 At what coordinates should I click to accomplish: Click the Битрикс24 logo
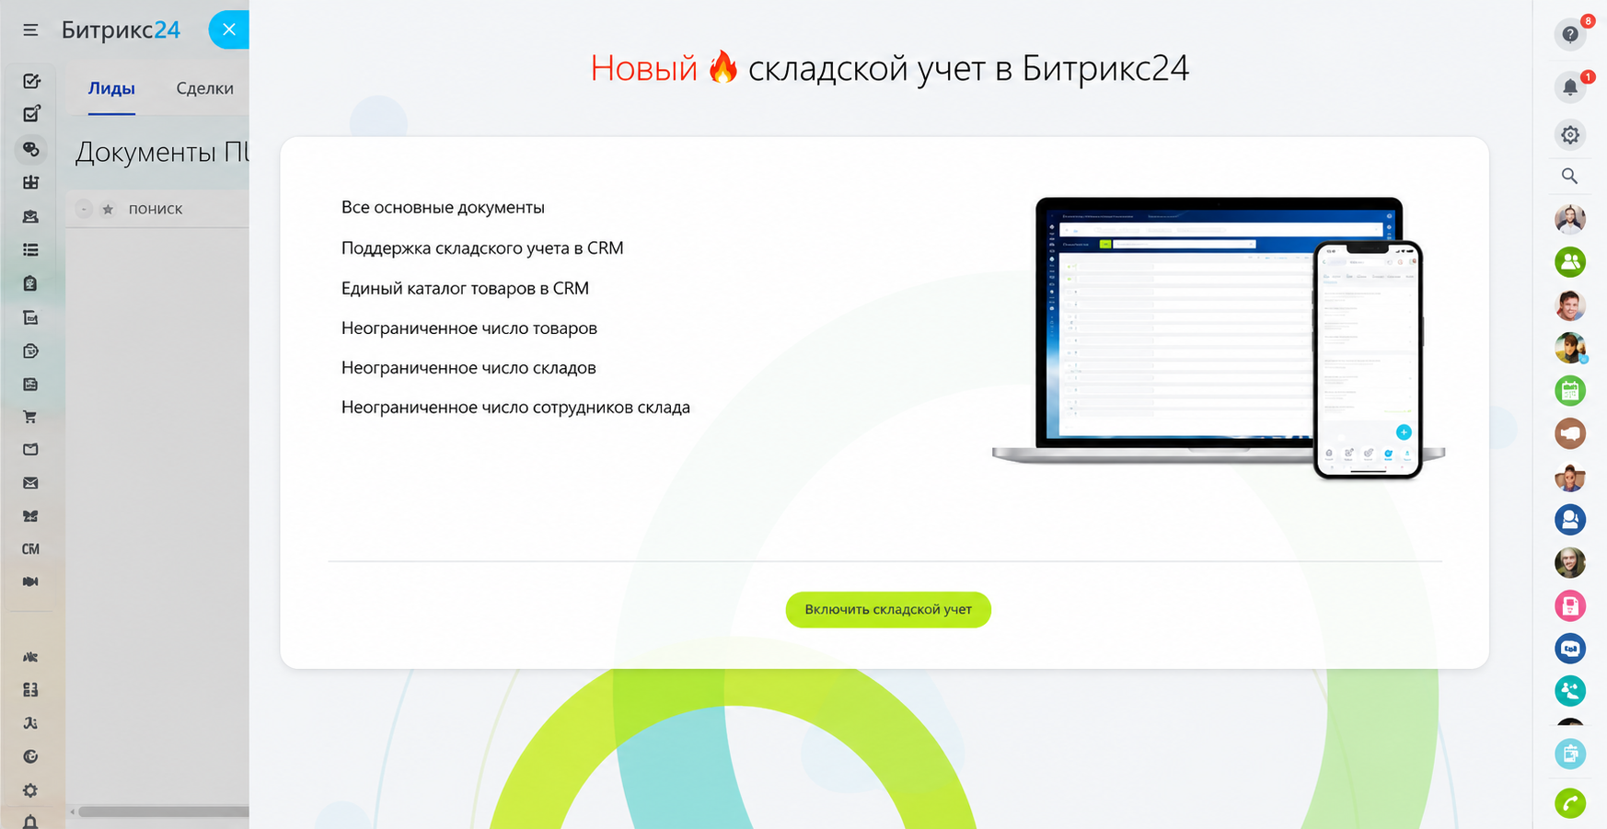121,30
